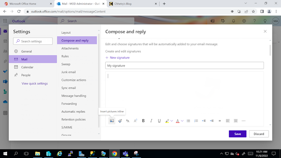The width and height of the screenshot is (281, 158).
Task: Open Chrome from the taskbar
Action: click(114, 154)
